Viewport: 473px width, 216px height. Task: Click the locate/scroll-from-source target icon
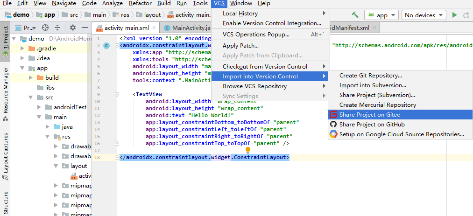(x=45, y=28)
